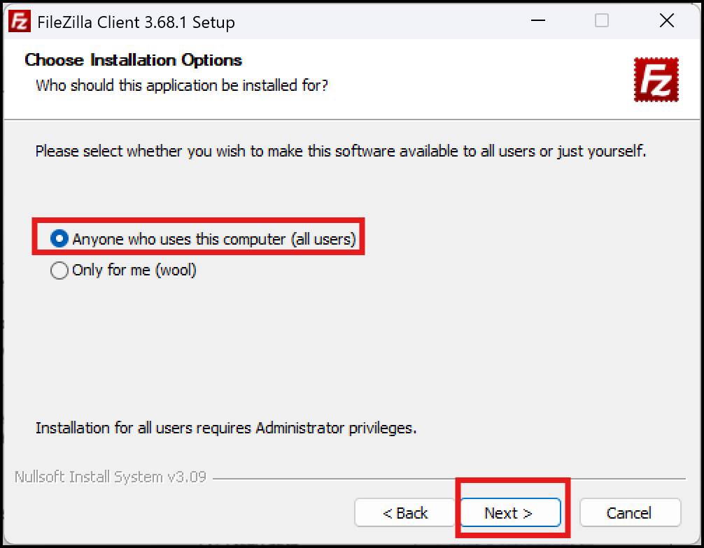The width and height of the screenshot is (704, 548).
Task: Click the large FileZilla logo in header
Action: pos(656,80)
